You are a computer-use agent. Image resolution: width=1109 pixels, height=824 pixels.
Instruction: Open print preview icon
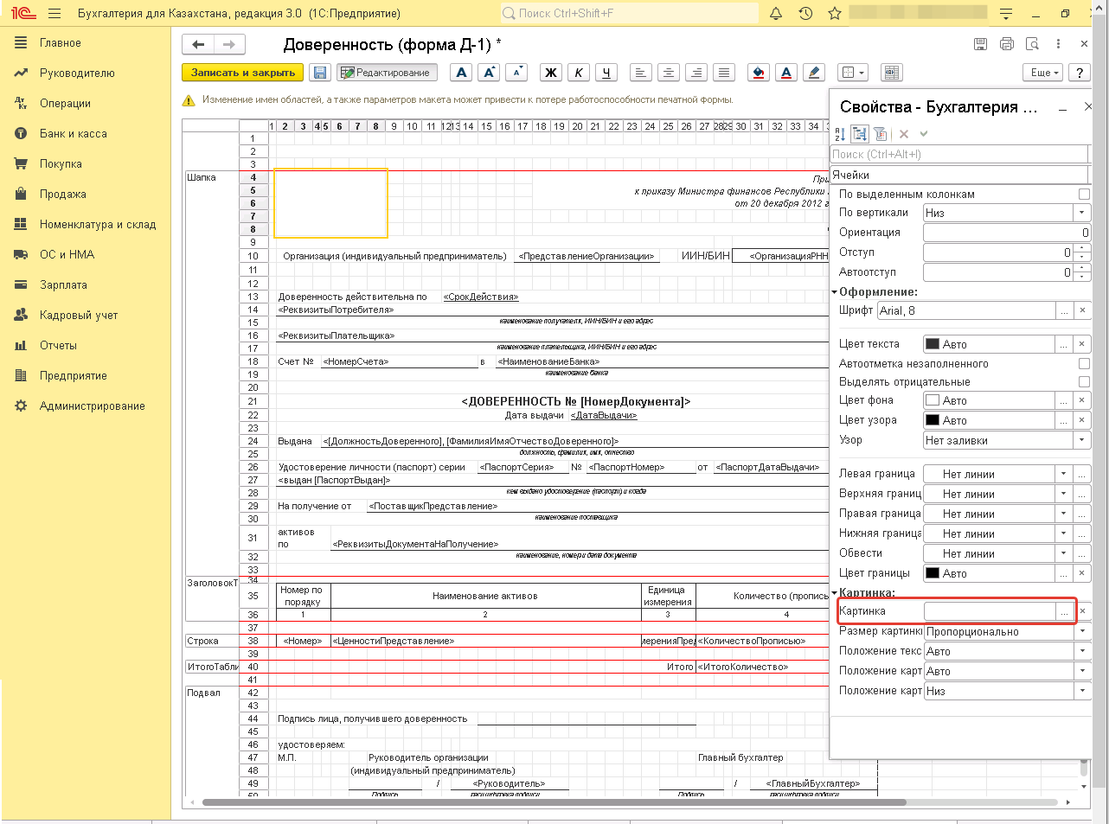coord(1032,44)
